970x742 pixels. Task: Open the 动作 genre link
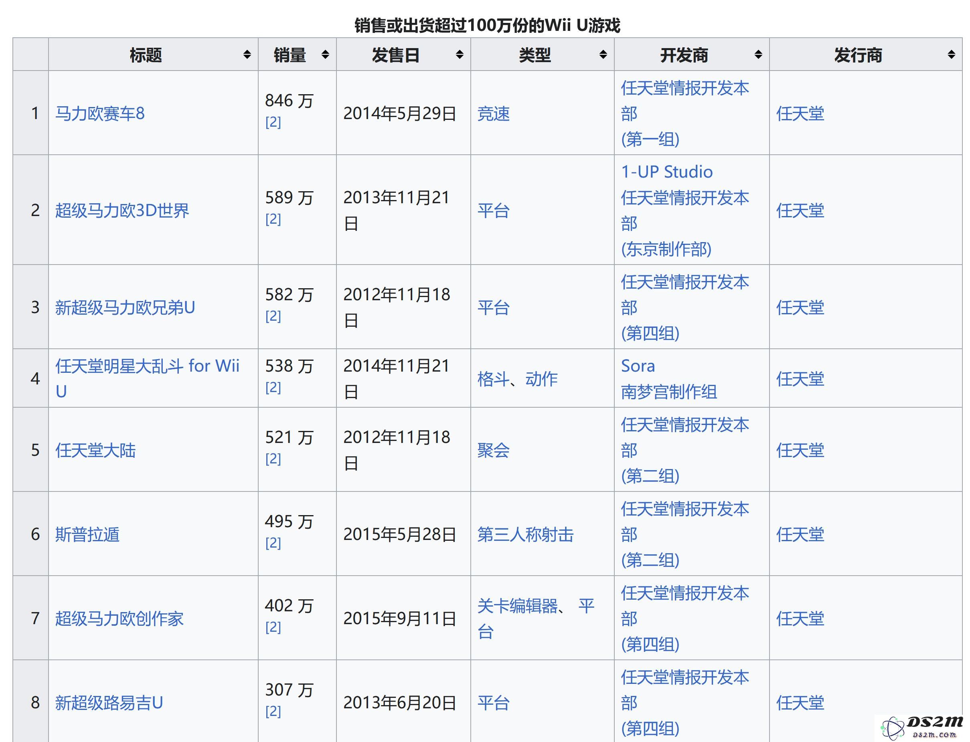pos(541,379)
